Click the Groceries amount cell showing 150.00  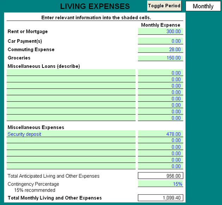pos(161,58)
